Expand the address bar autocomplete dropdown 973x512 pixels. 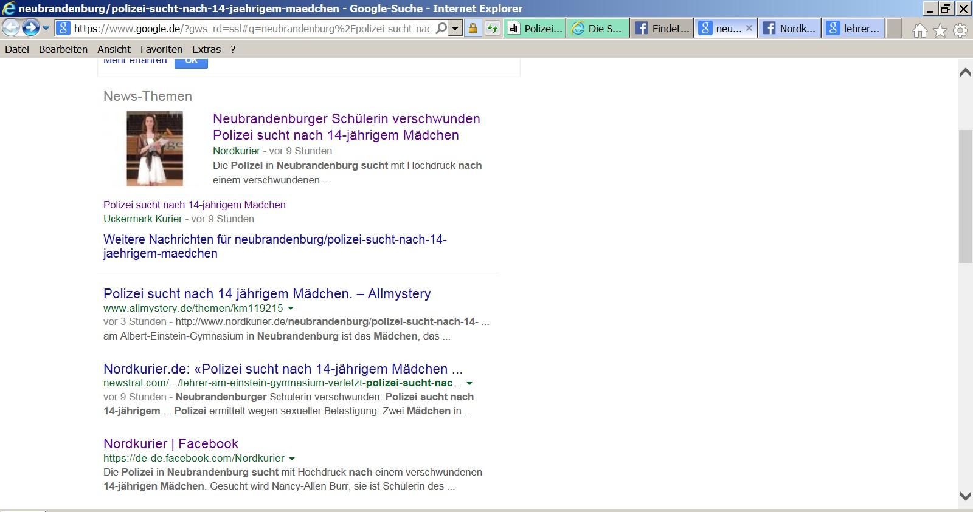[455, 29]
